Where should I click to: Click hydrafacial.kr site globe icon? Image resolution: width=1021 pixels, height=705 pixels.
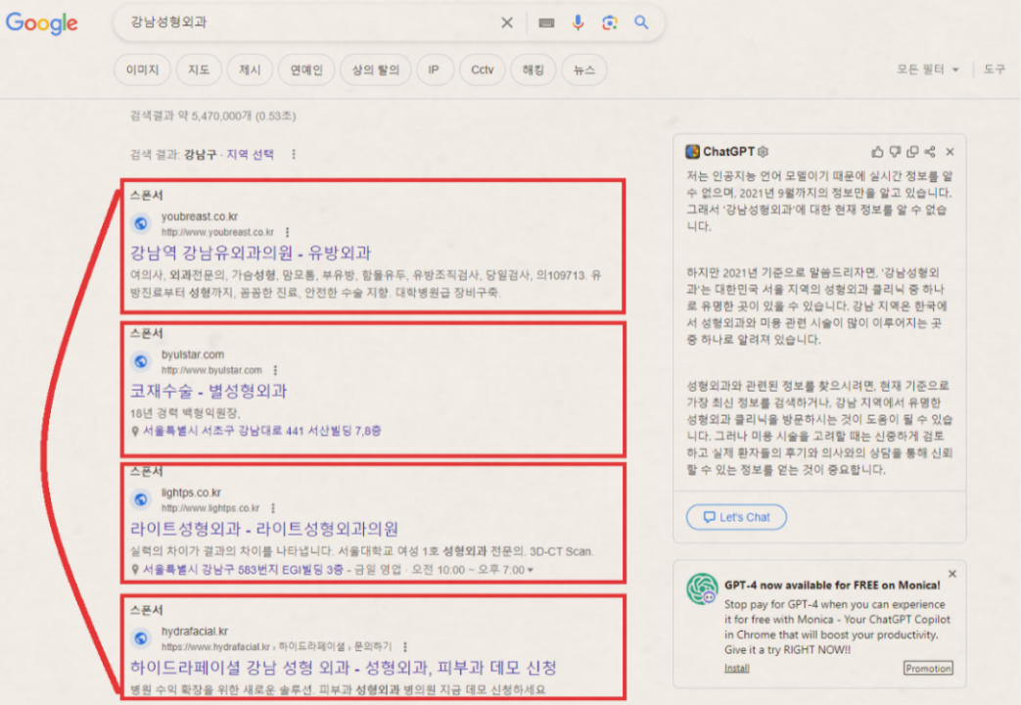click(141, 638)
